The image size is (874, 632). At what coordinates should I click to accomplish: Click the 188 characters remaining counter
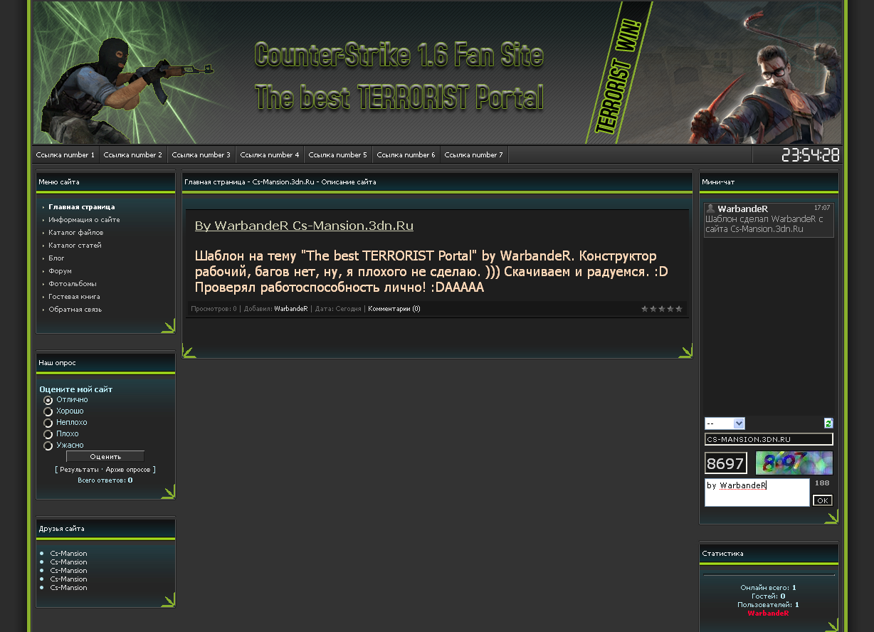pos(822,483)
